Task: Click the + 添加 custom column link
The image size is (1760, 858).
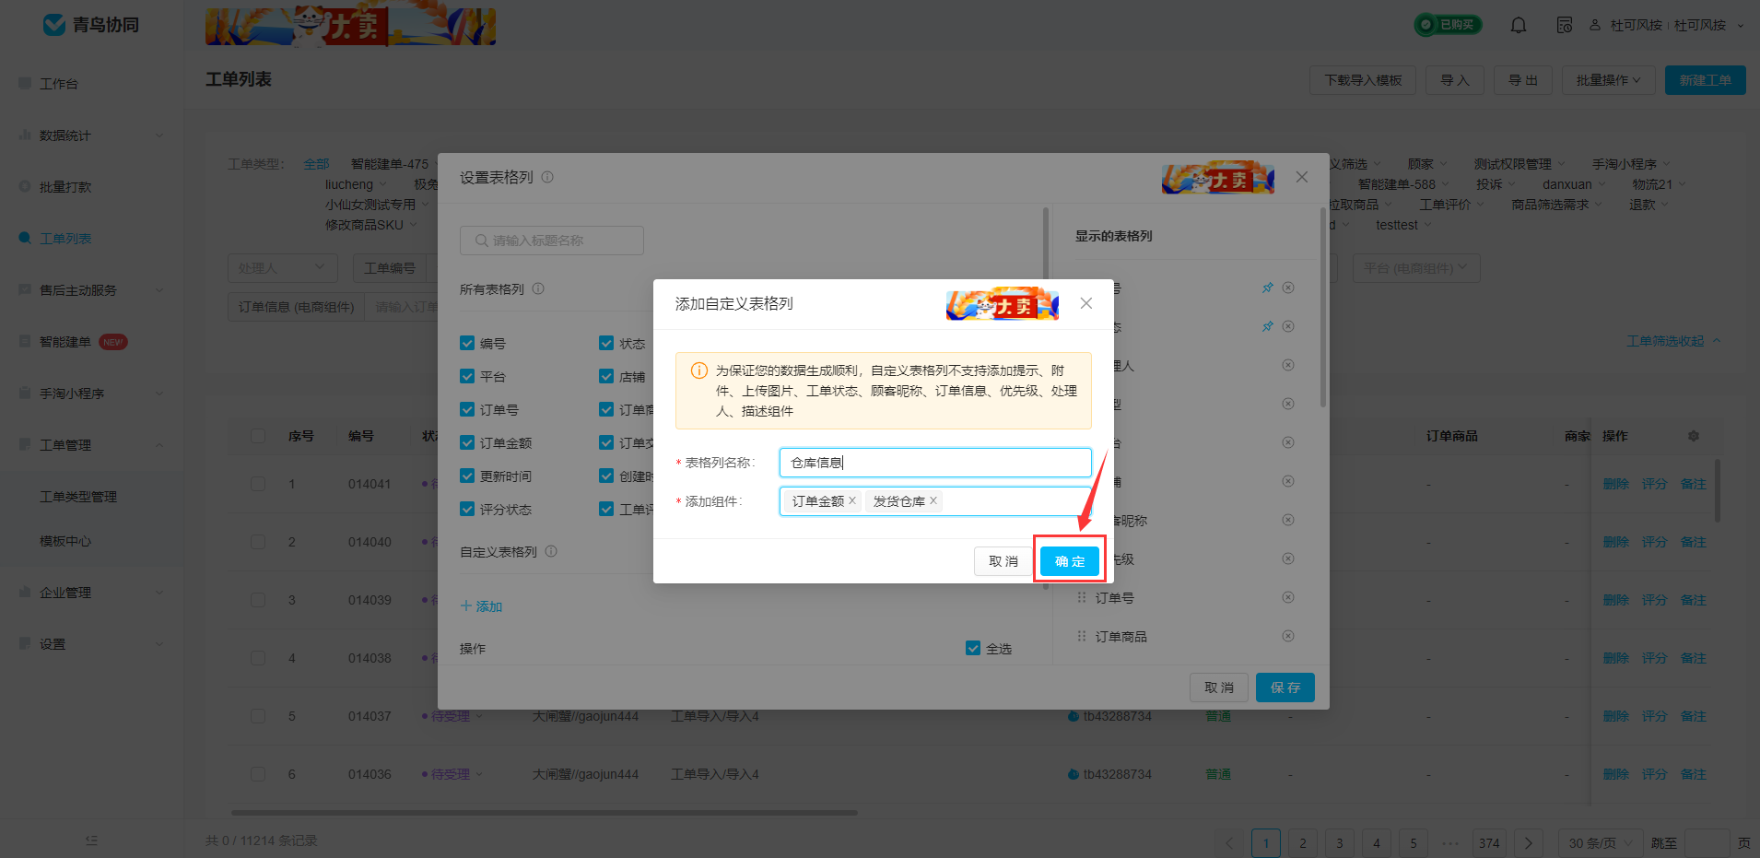Action: click(481, 605)
